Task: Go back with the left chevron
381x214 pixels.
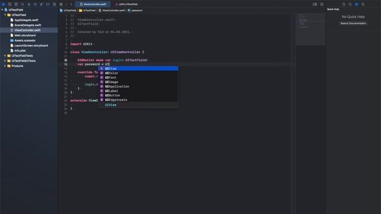Action: click(x=67, y=4)
